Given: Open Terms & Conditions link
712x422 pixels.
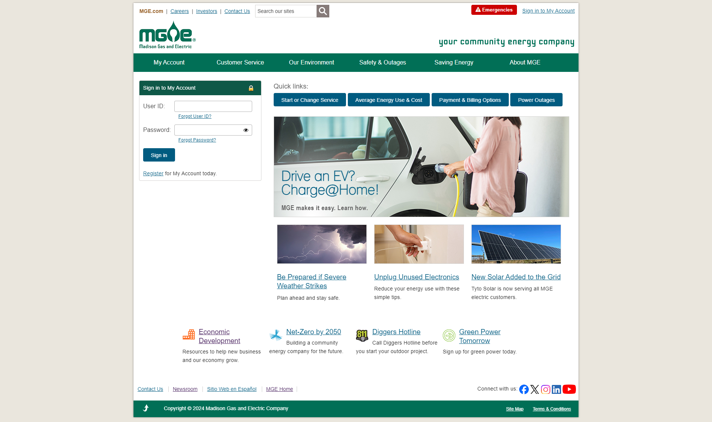Looking at the screenshot, I should pyautogui.click(x=552, y=409).
